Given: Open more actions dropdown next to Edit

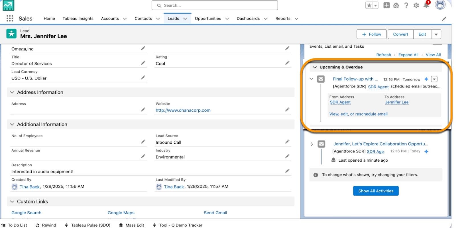Looking at the screenshot, I should click(436, 34).
